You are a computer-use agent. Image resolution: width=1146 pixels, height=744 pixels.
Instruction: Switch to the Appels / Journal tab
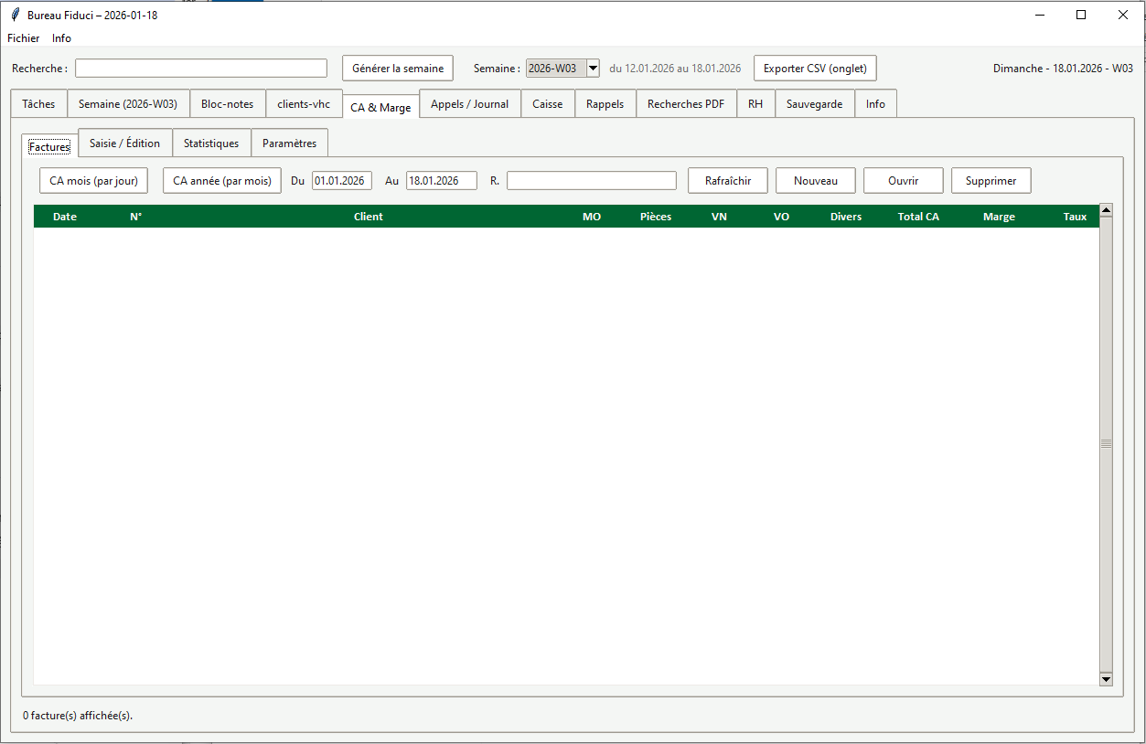469,103
